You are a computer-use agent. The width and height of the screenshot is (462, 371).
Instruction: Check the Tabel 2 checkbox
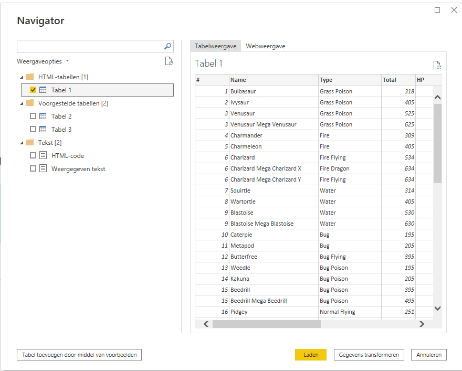(33, 116)
